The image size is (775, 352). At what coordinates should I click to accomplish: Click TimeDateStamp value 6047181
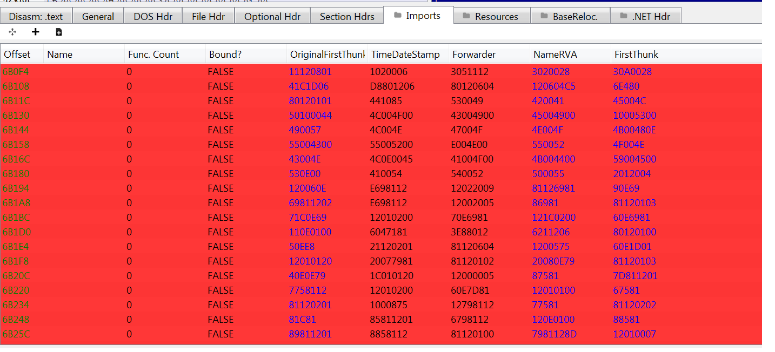tap(389, 232)
